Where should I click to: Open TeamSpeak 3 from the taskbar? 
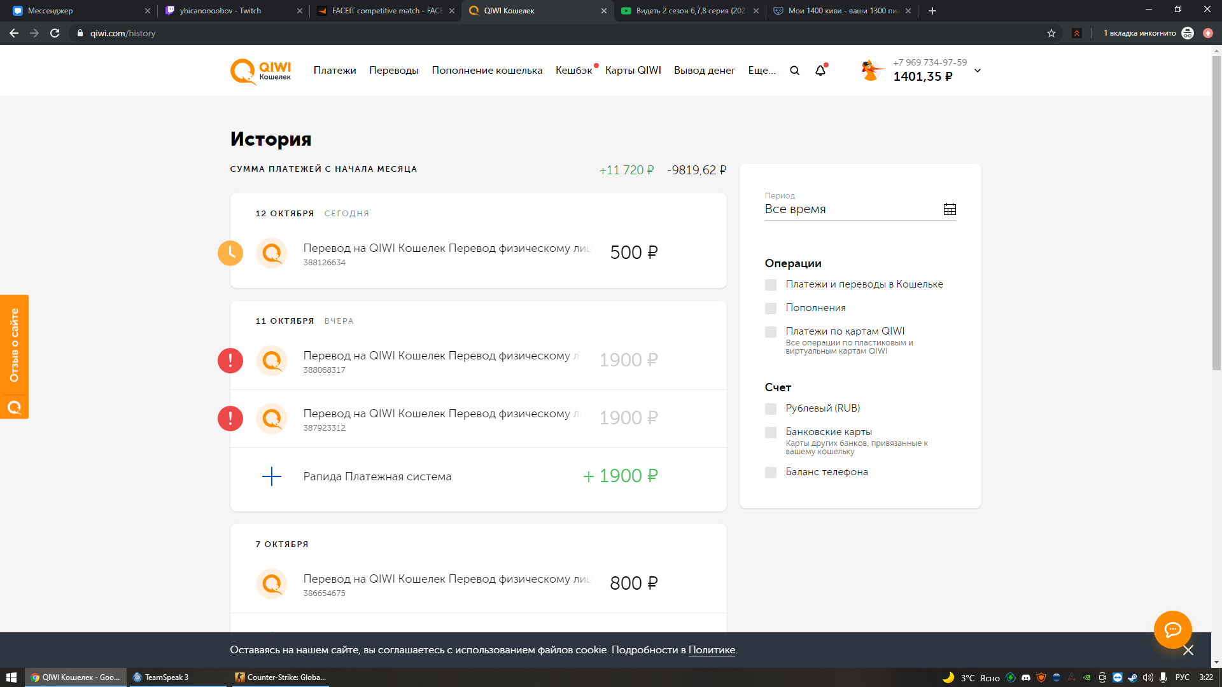pos(177,677)
